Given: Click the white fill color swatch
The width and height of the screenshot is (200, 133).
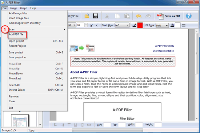Looking at the screenshot, I should (x=178, y=25).
